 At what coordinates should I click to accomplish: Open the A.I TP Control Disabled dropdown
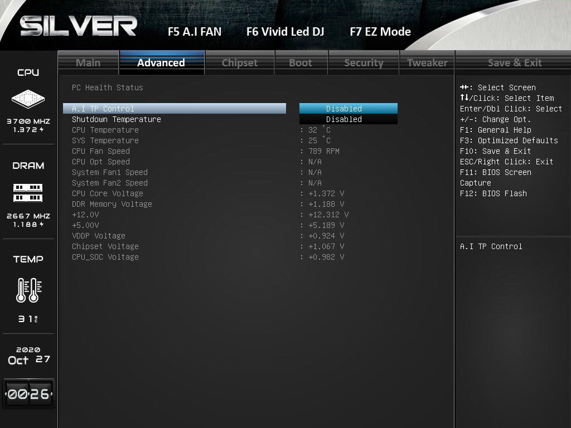click(x=348, y=109)
